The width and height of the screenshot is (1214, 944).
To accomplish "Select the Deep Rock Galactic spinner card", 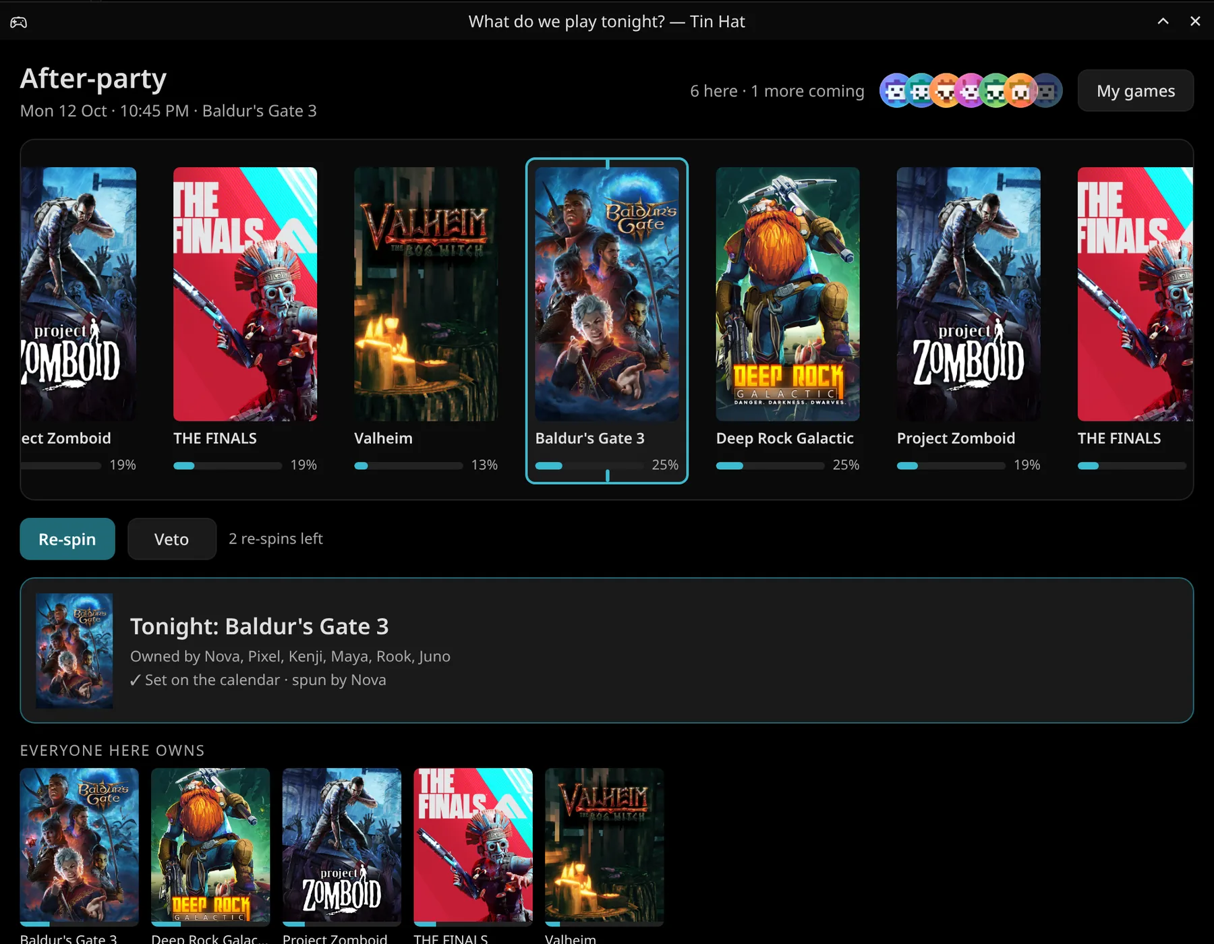I will pos(788,320).
